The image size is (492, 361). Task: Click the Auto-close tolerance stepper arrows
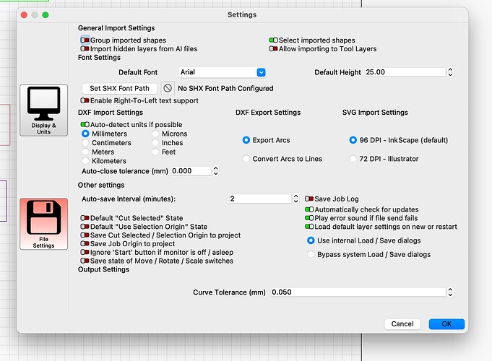click(215, 171)
